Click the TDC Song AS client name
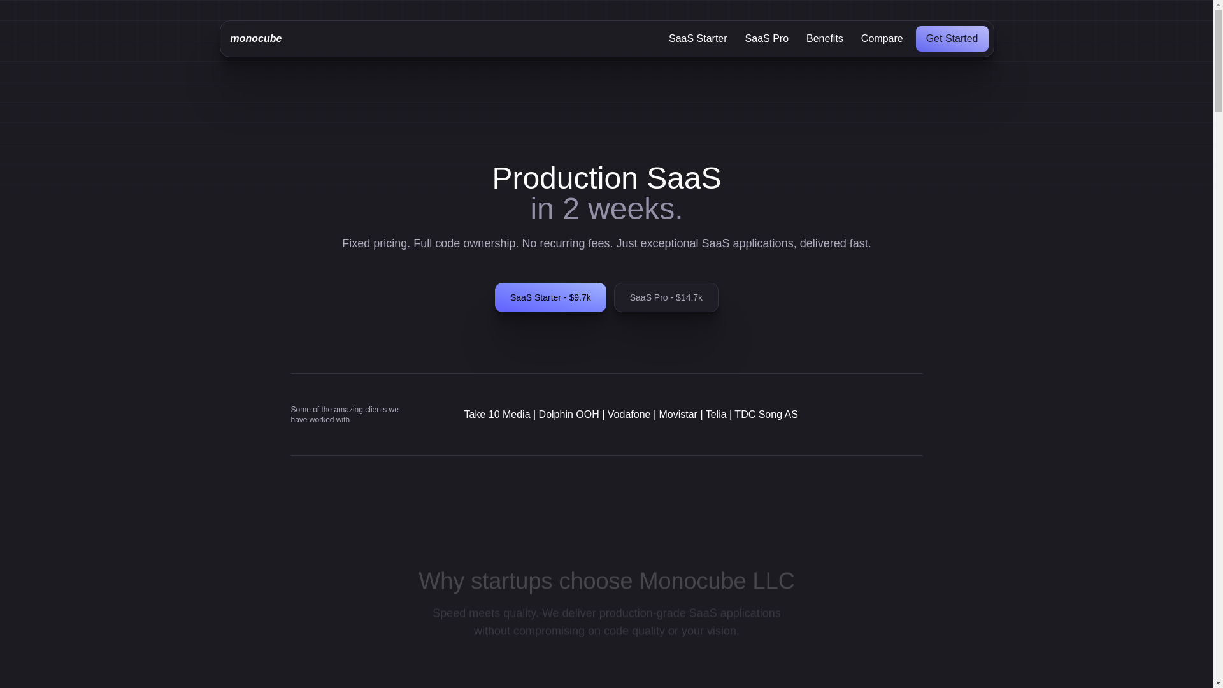Viewport: 1223px width, 688px height. point(766,415)
